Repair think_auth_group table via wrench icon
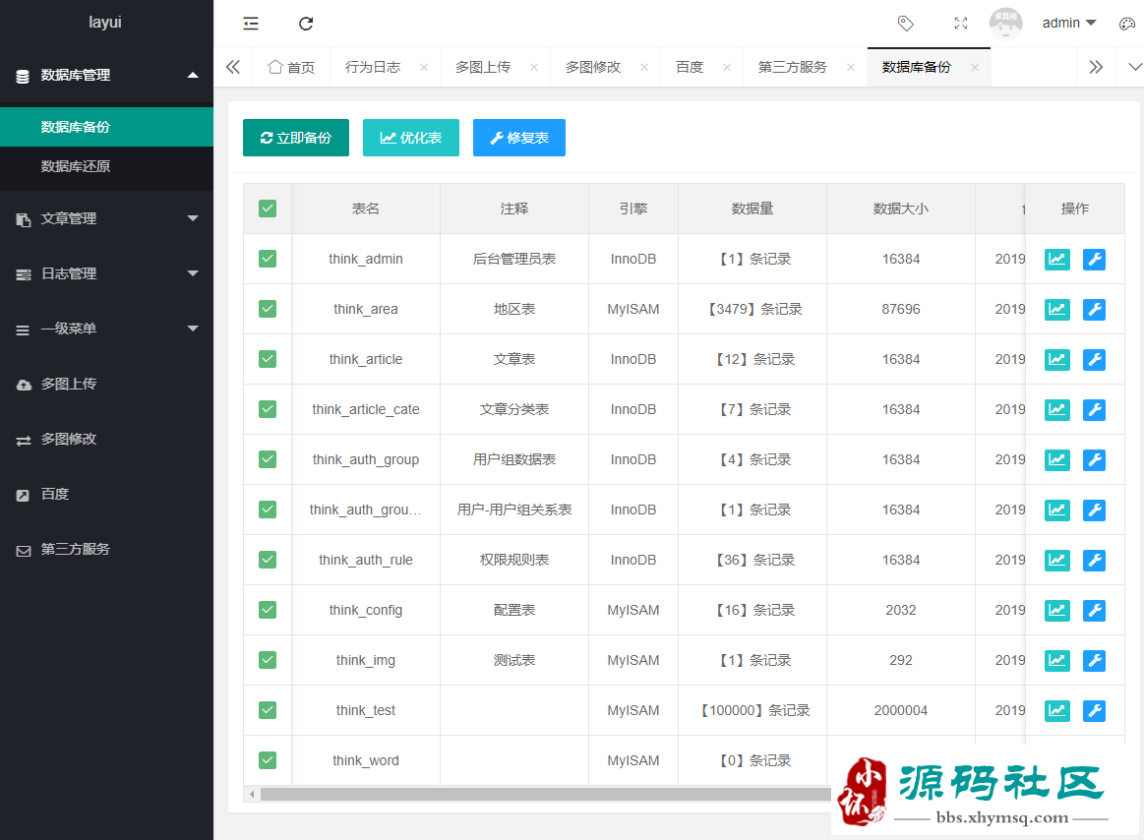The height and width of the screenshot is (840, 1144). 1095,459
